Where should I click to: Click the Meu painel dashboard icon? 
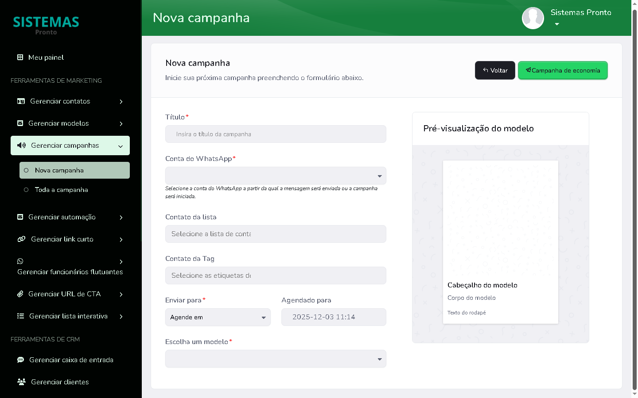coord(20,57)
